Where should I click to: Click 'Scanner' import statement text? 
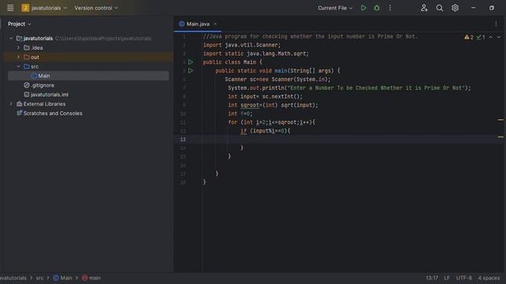tap(242, 45)
